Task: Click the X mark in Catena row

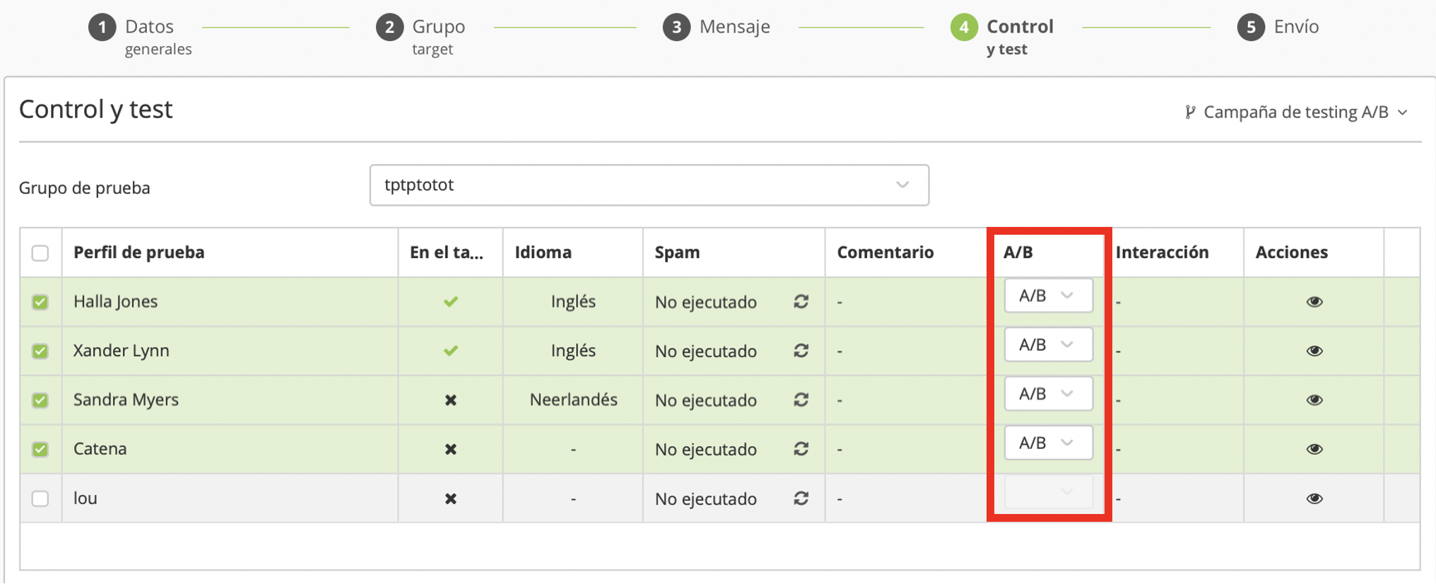Action: (451, 449)
